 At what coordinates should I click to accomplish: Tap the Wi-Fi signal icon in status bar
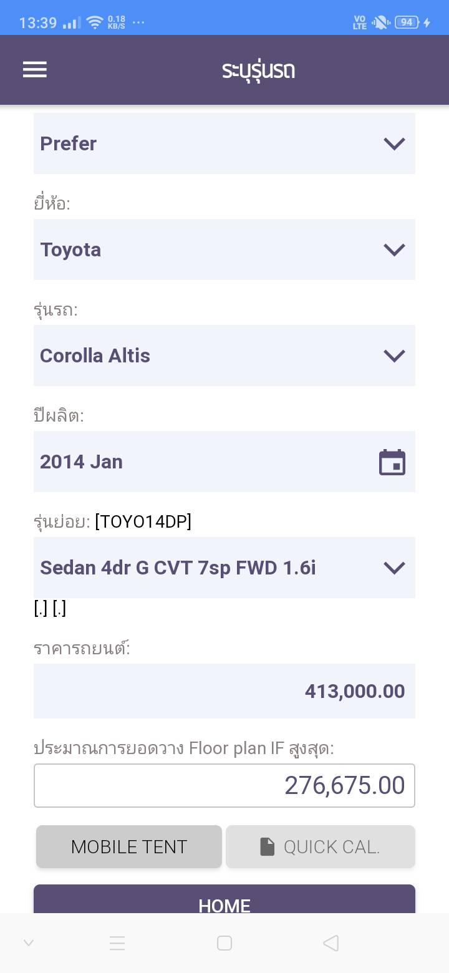pyautogui.click(x=95, y=23)
